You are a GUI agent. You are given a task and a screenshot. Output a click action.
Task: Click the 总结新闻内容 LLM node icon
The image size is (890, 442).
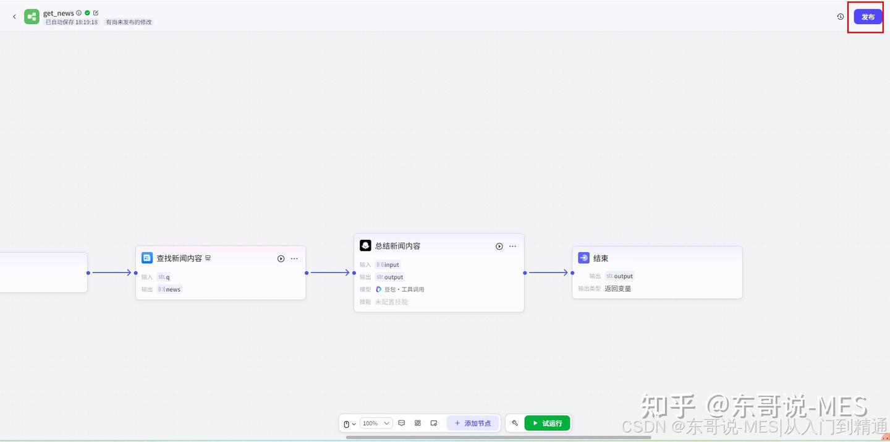[365, 245]
